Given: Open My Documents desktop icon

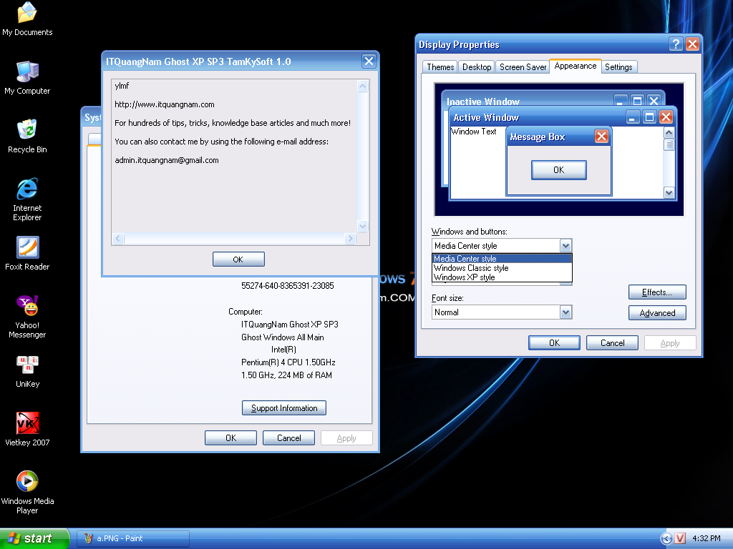Looking at the screenshot, I should tap(27, 19).
